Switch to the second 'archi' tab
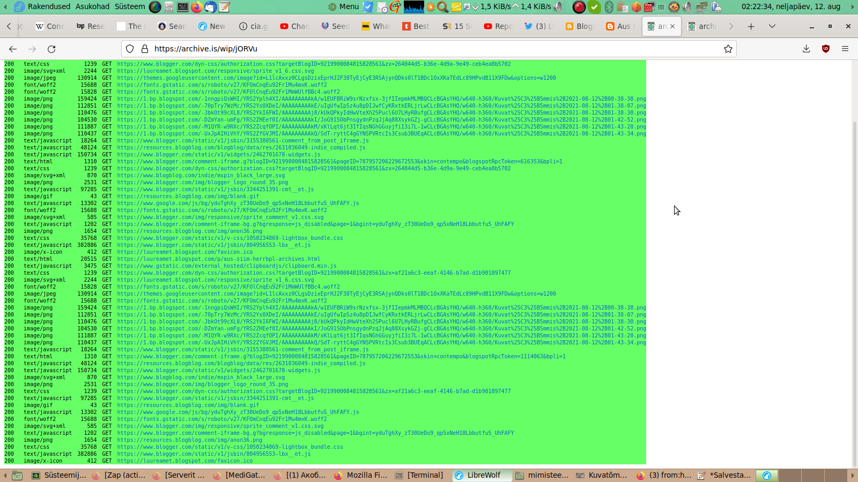 (x=702, y=26)
